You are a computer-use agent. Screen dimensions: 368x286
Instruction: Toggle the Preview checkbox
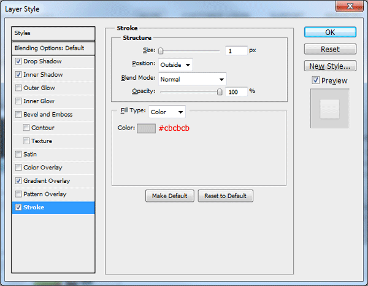click(x=316, y=80)
